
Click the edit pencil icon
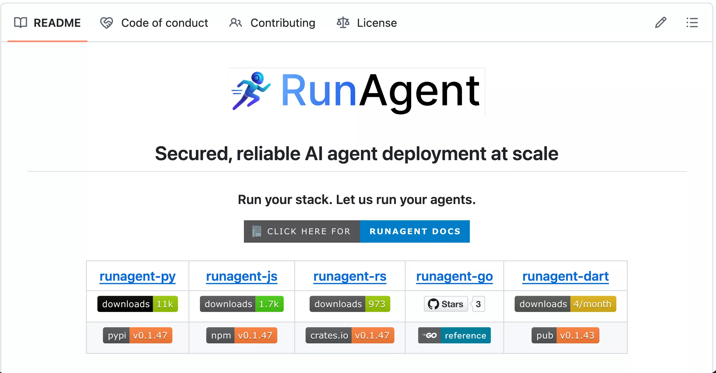pyautogui.click(x=661, y=23)
